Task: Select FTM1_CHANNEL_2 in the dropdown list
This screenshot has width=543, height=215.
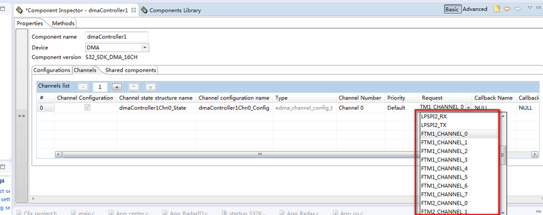Action: (459, 151)
